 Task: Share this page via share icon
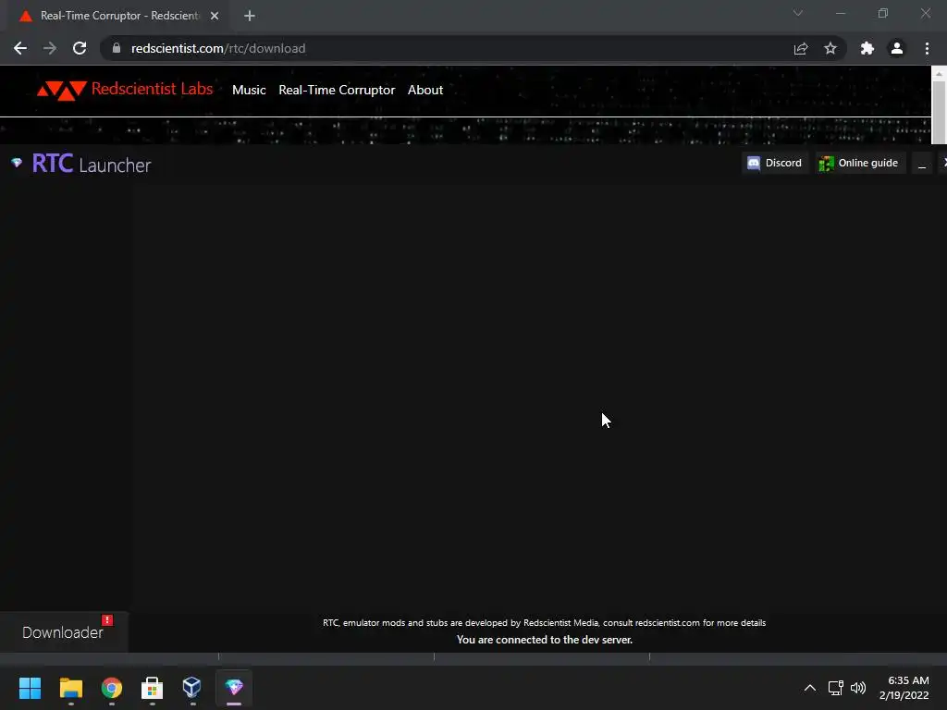(801, 48)
